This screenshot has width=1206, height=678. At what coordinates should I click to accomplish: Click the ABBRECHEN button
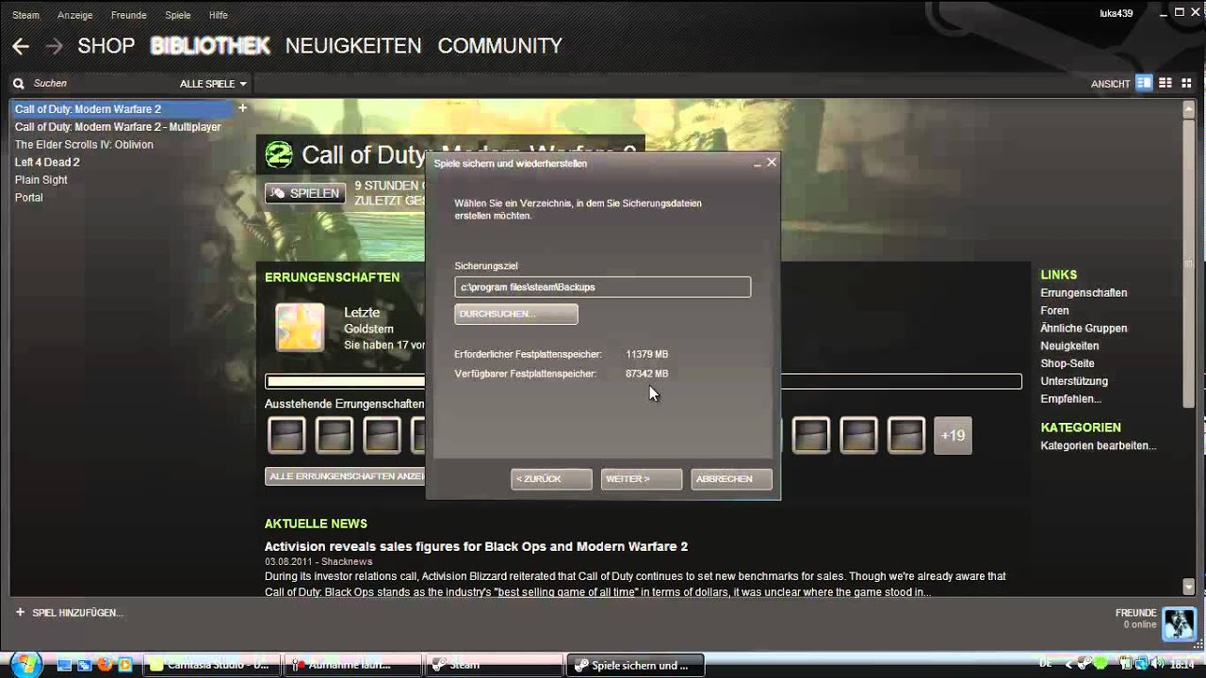731,479
